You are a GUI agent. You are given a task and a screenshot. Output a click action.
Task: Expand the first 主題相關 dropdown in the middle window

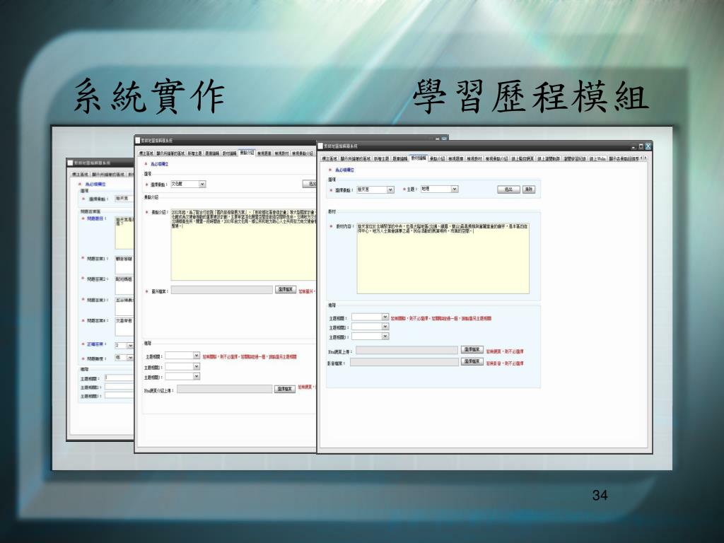pyautogui.click(x=197, y=356)
